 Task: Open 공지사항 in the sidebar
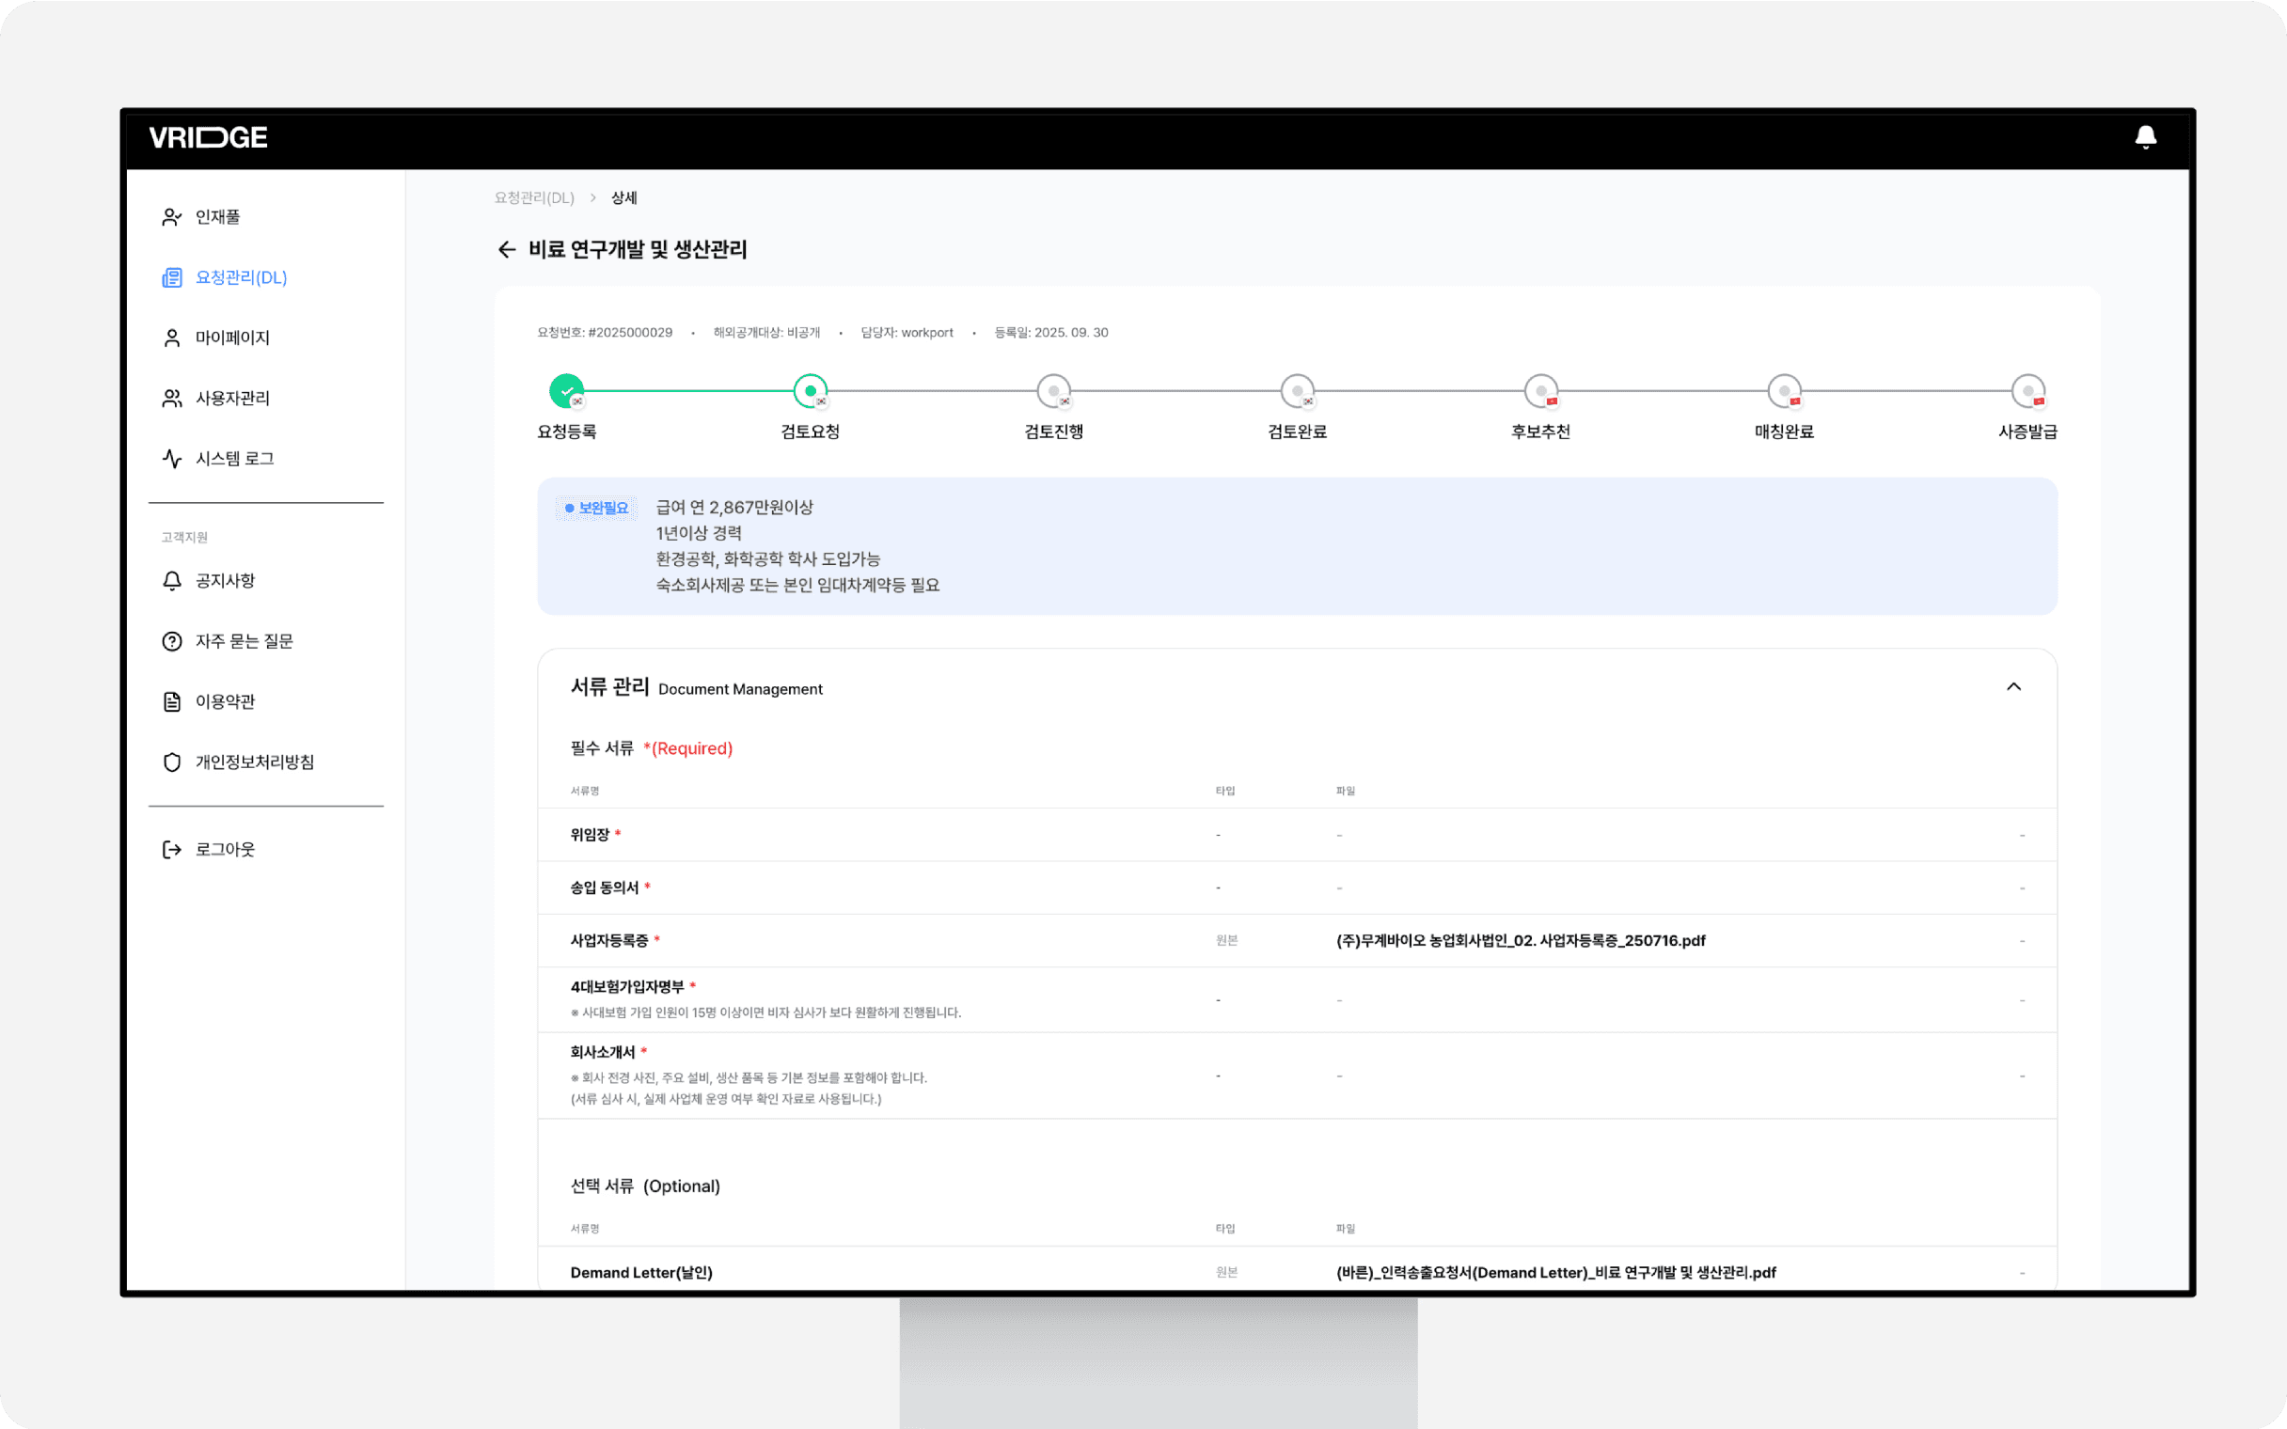(x=225, y=581)
